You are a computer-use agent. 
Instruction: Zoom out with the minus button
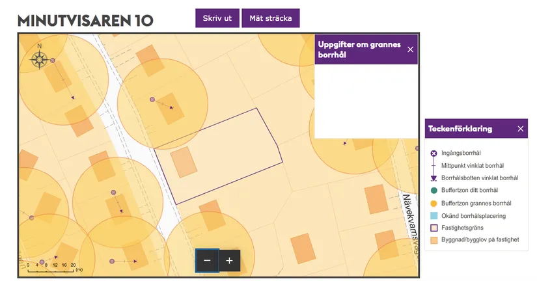point(207,260)
